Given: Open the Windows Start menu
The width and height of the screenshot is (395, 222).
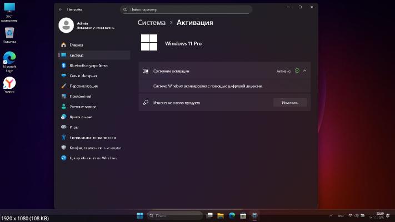Looking at the screenshot, I should (139, 215).
